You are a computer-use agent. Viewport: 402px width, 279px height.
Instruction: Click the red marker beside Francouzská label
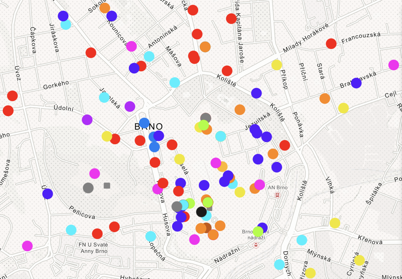point(331,43)
